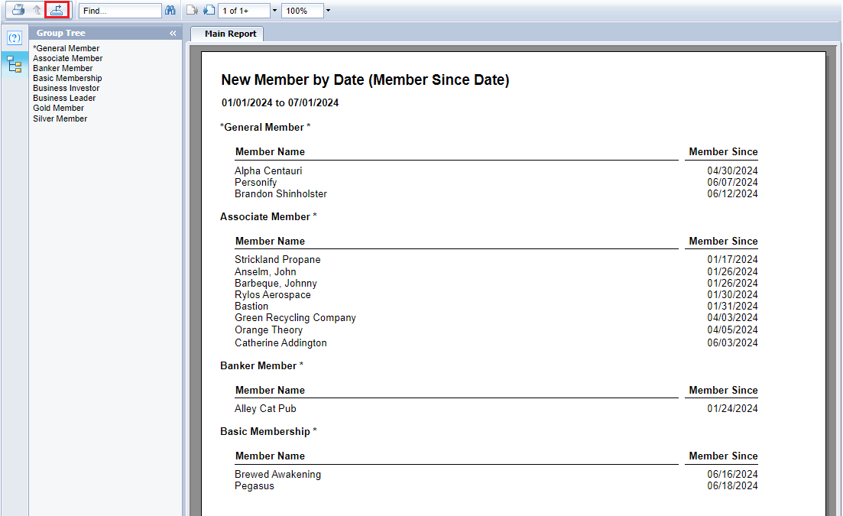Click the 01/31/2024 Member Since date

[x=732, y=307]
